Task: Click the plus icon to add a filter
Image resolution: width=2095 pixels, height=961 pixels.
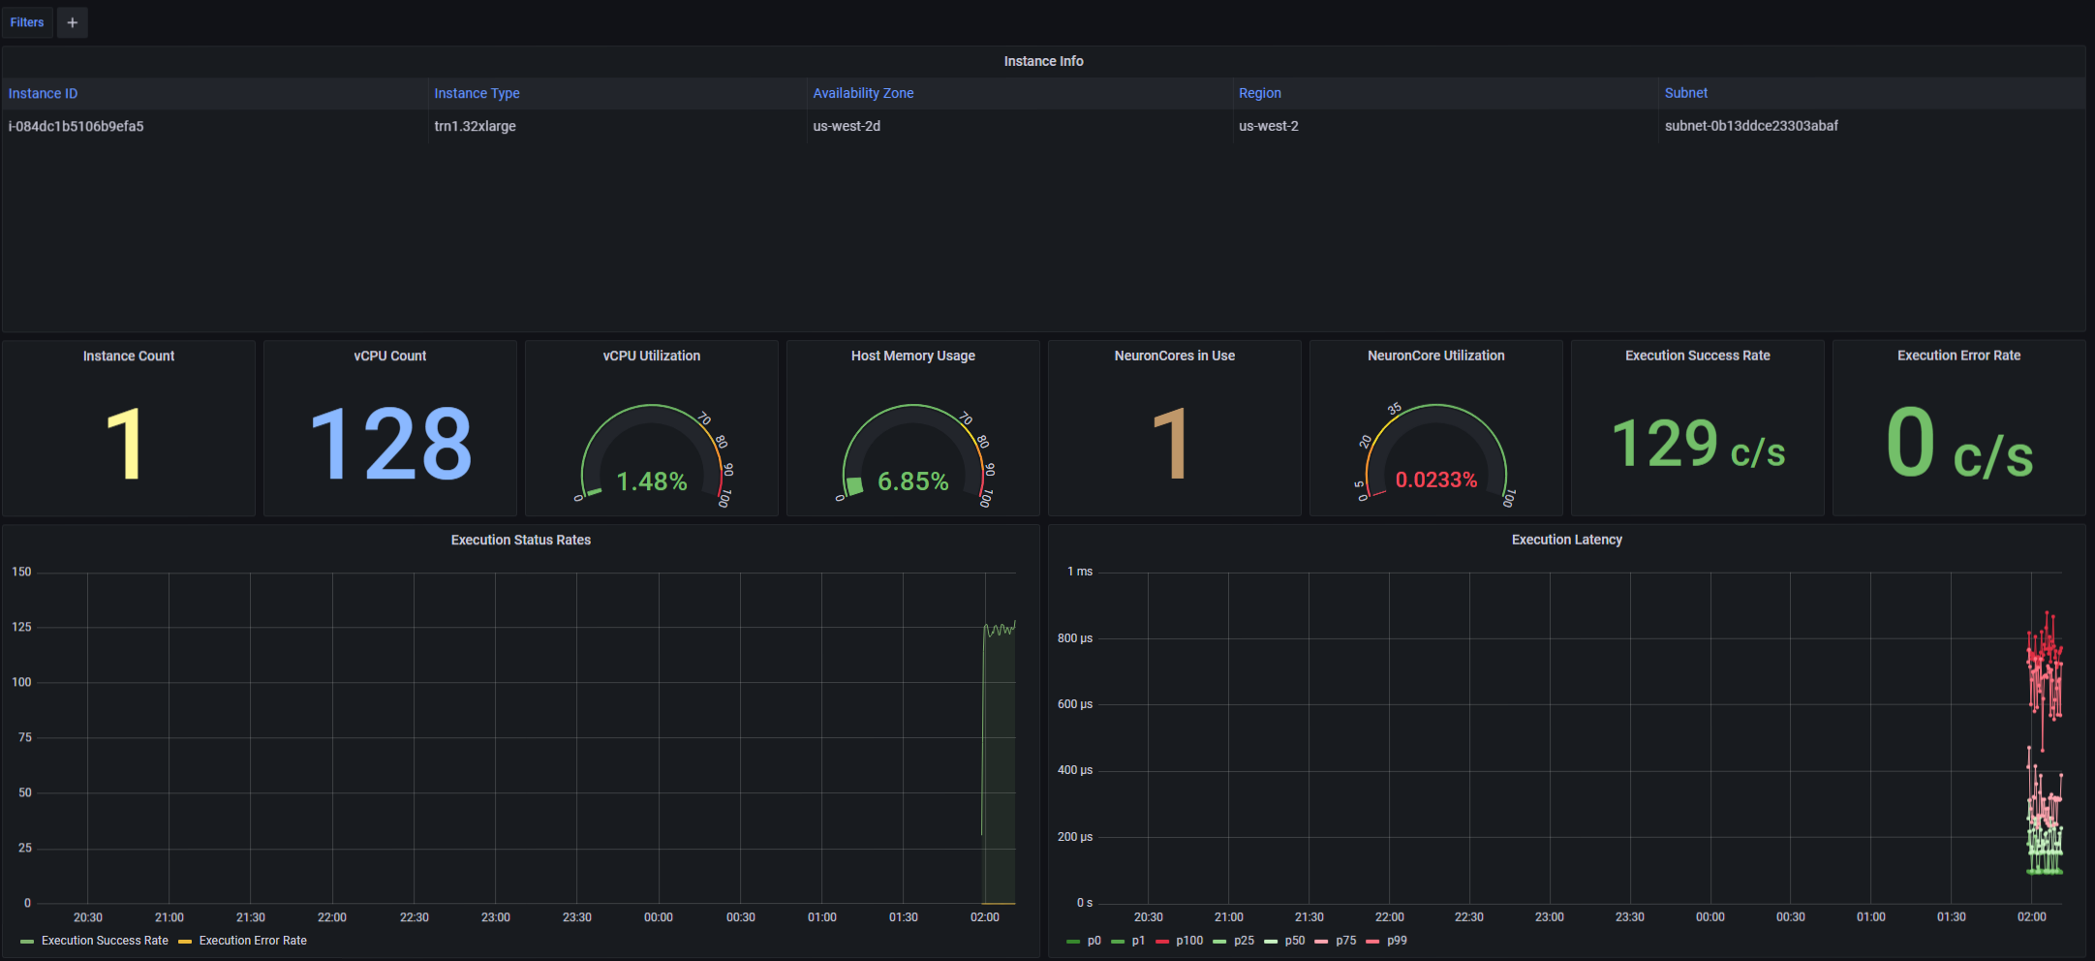Action: point(73,22)
